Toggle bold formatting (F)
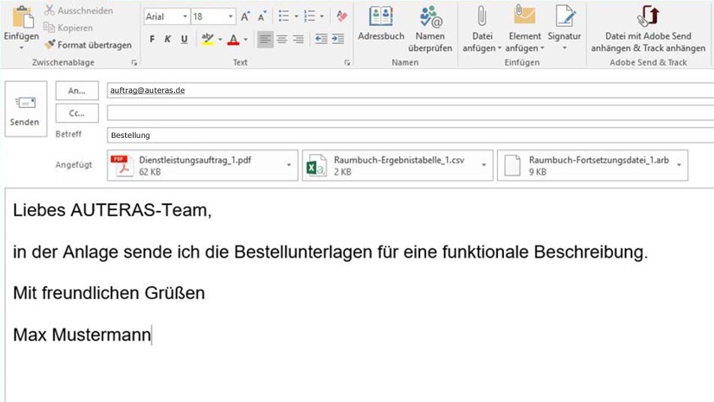 [152, 39]
